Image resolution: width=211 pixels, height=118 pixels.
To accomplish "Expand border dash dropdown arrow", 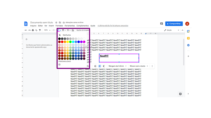I will 70,30.
